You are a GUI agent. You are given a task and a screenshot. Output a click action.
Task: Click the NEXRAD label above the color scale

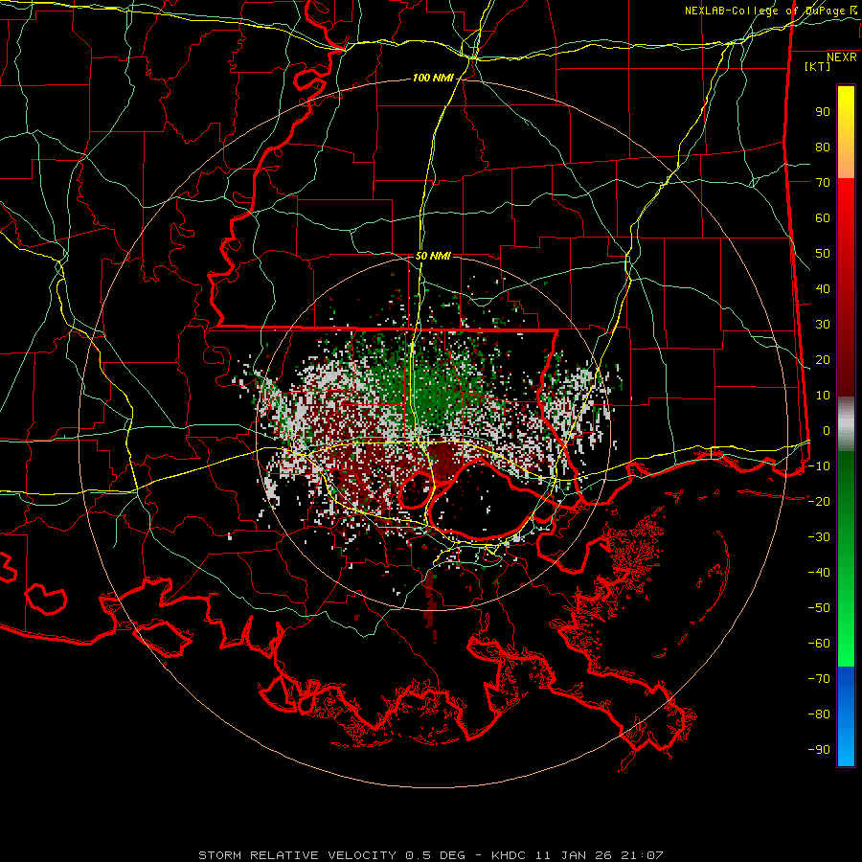click(841, 57)
